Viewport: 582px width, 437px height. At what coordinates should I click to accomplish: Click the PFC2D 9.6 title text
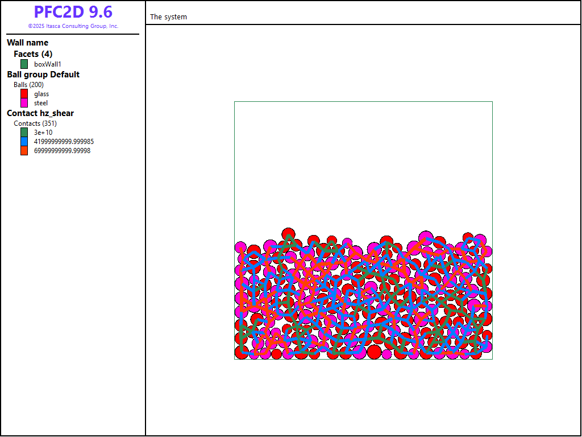[x=73, y=12]
